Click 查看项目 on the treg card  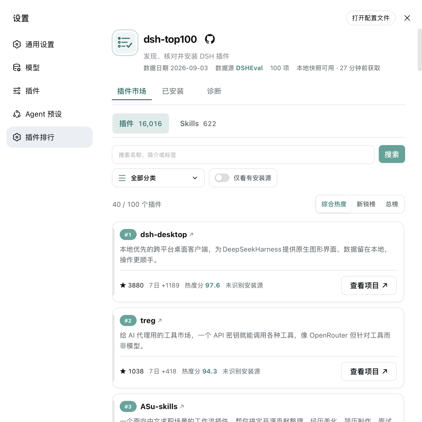pyautogui.click(x=369, y=371)
